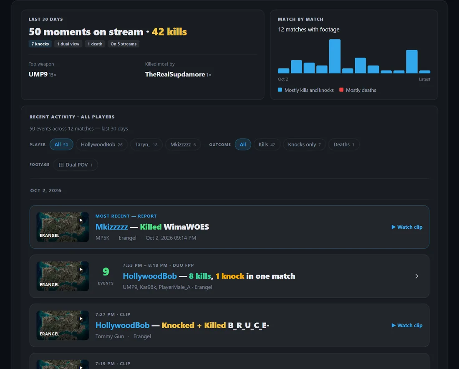Click the MP5K weapon text
The width and height of the screenshot is (459, 369).
pyautogui.click(x=102, y=238)
